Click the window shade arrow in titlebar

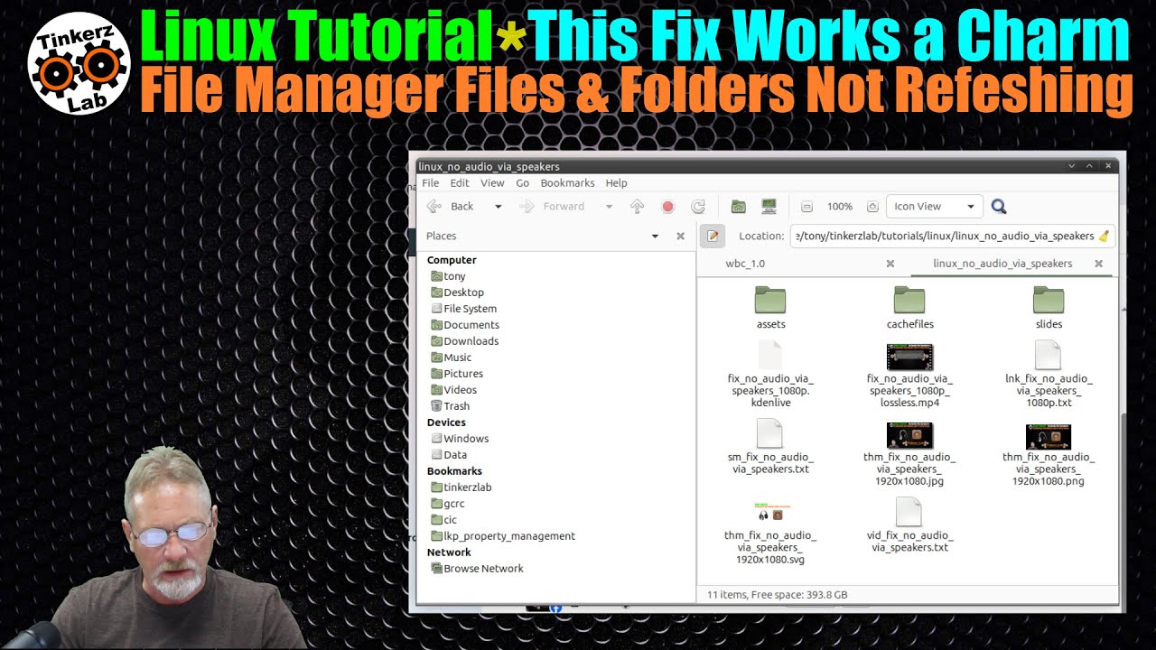point(1071,166)
